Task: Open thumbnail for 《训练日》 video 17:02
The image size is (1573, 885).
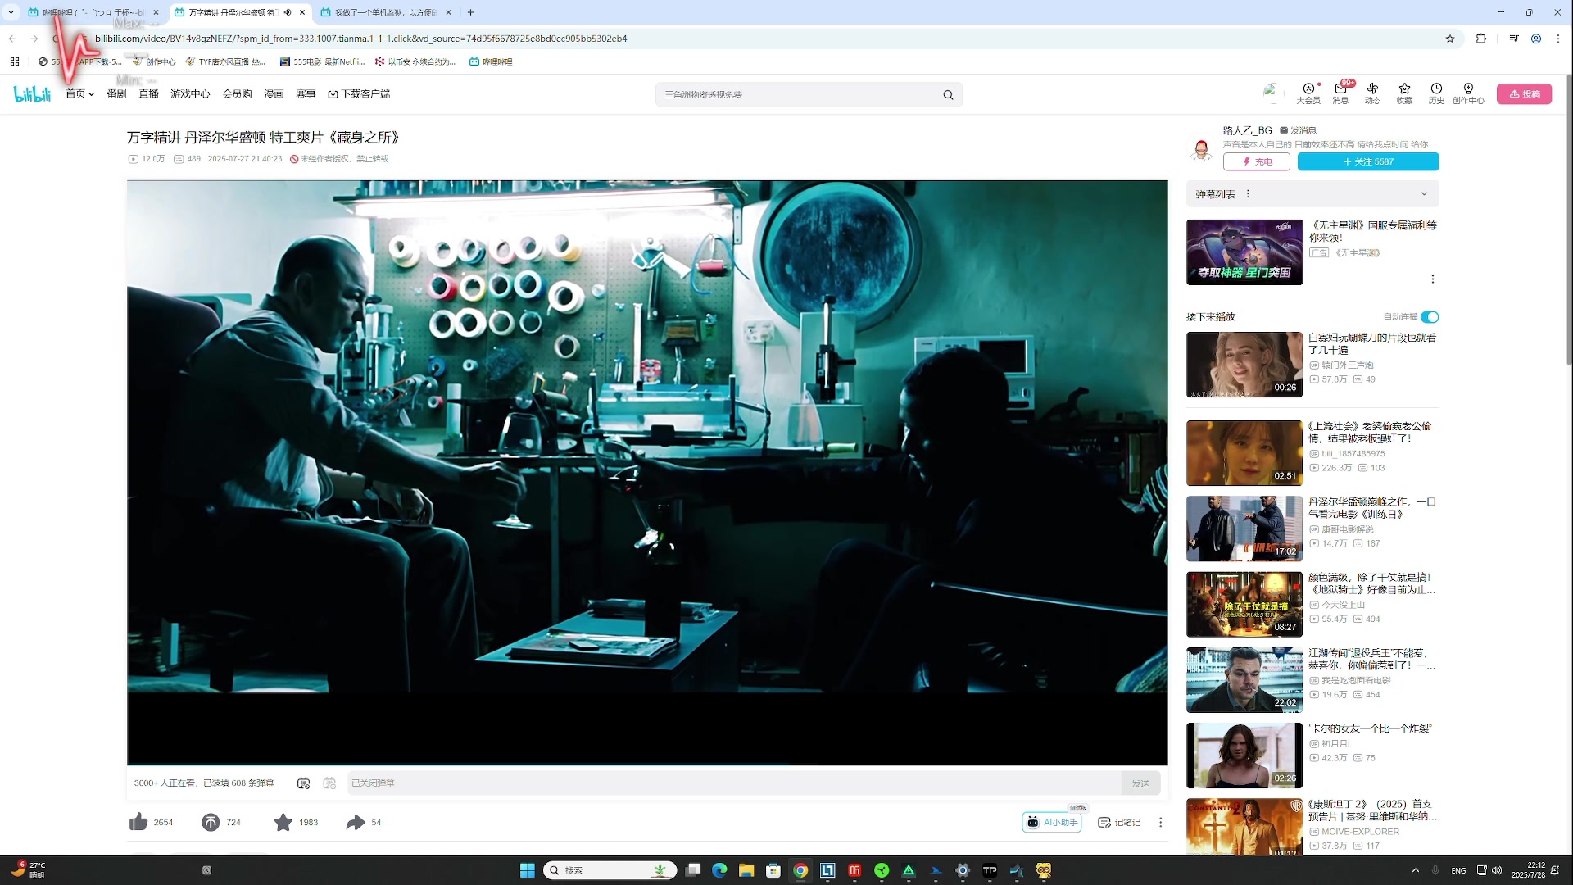Action: point(1244,529)
